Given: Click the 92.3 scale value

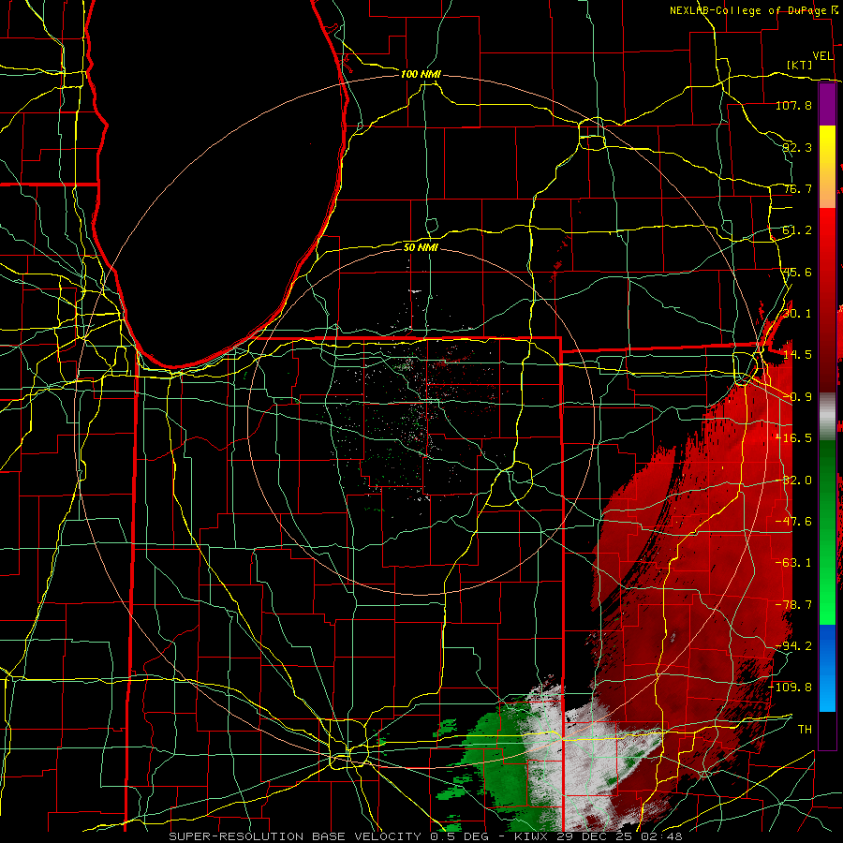Looking at the screenshot, I should 797,147.
